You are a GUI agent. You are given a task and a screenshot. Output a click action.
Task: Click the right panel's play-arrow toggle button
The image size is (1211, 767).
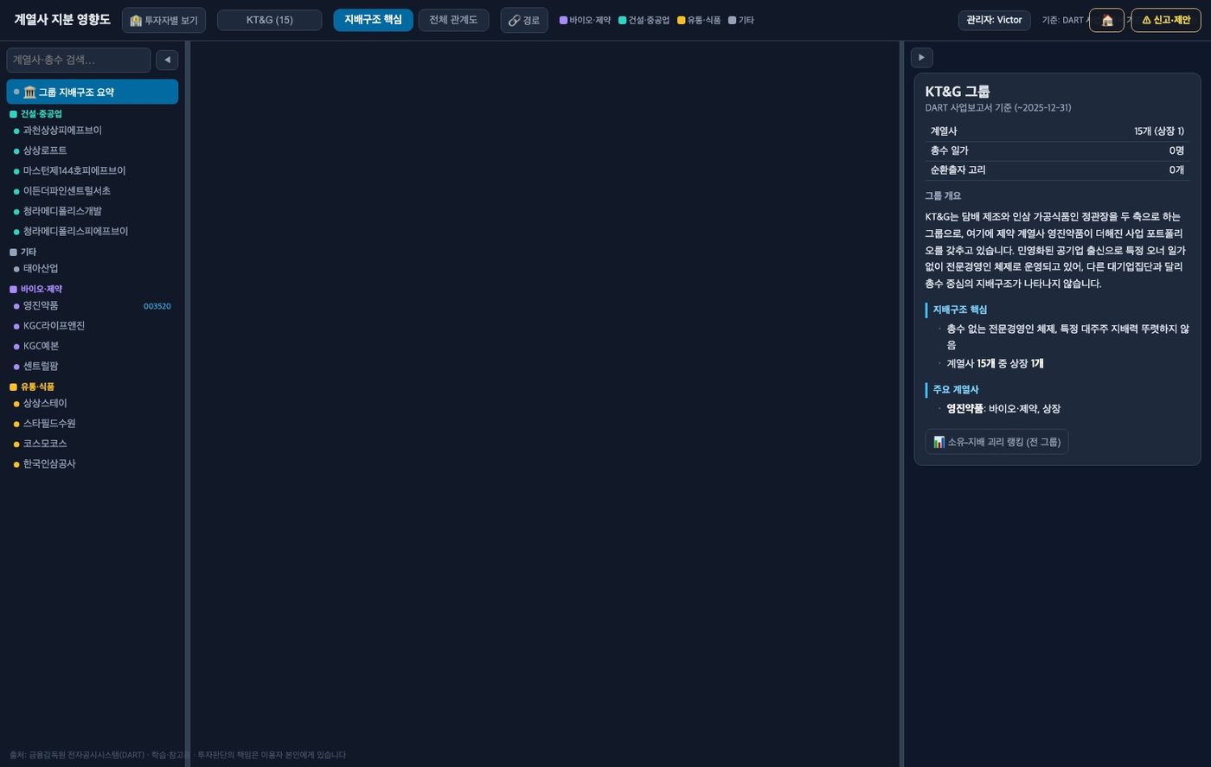(921, 57)
